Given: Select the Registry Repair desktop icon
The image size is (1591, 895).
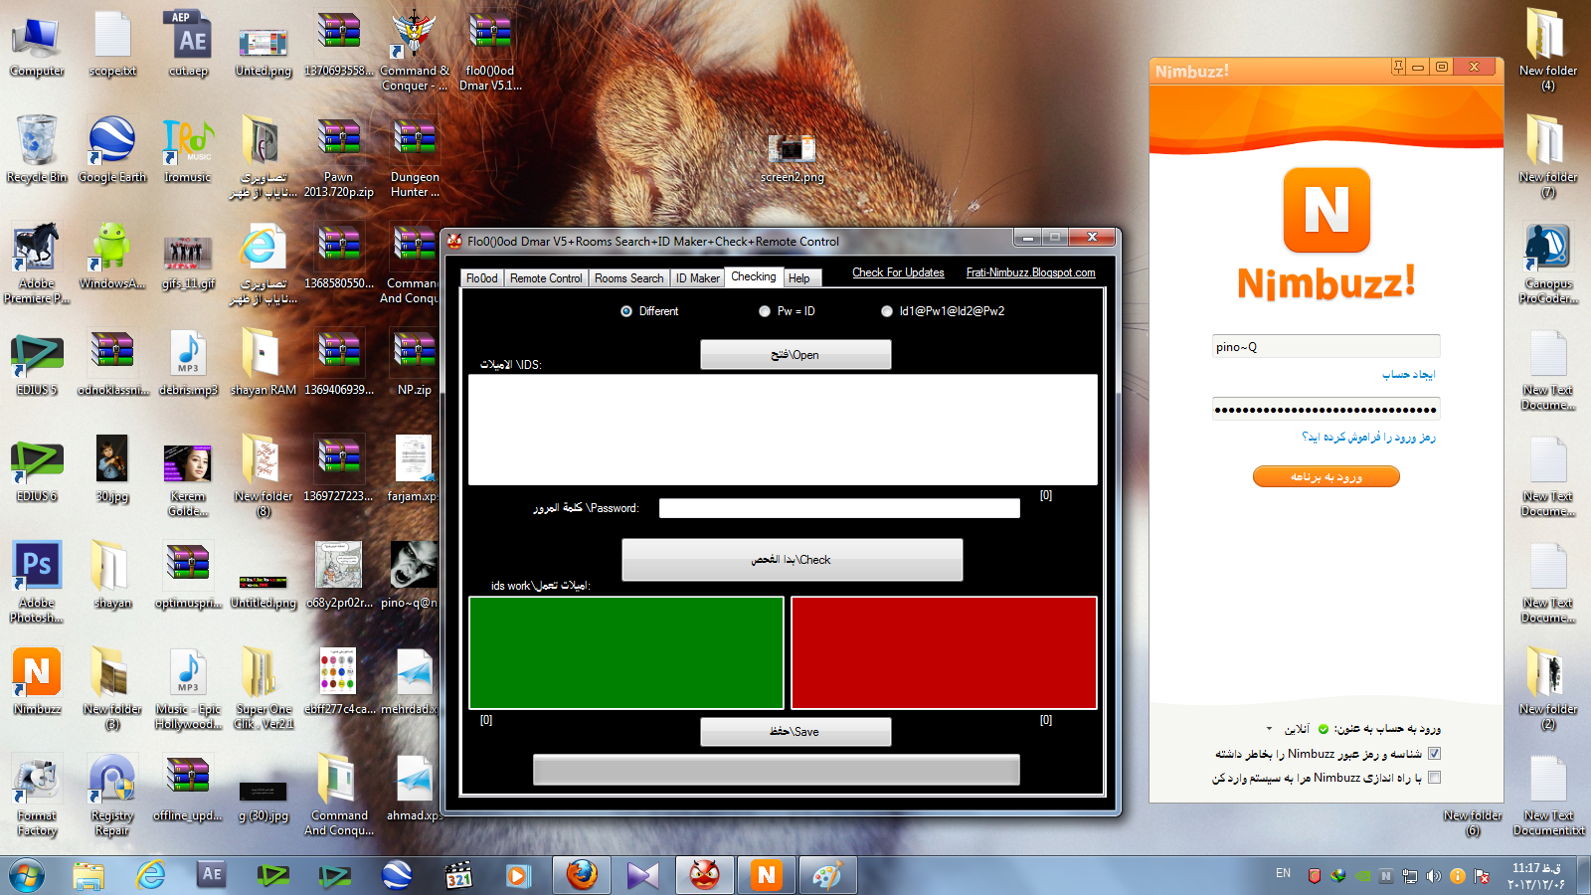Looking at the screenshot, I should [112, 795].
